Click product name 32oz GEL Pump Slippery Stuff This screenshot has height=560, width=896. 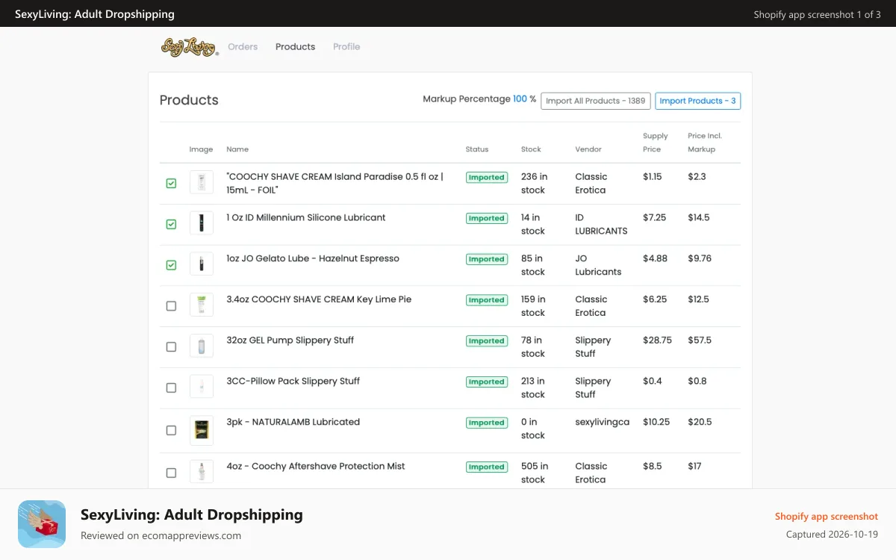[x=290, y=340]
